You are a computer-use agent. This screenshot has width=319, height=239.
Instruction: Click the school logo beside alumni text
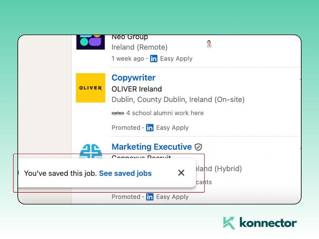(118, 113)
